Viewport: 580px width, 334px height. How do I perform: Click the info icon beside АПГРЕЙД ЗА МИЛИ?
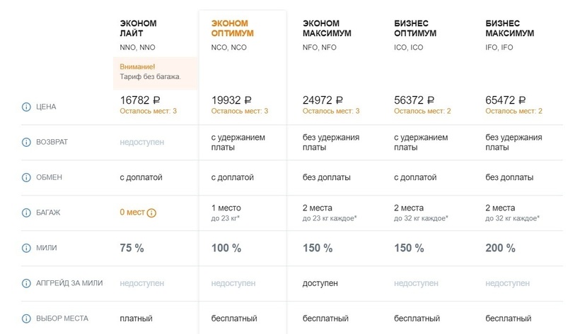[x=26, y=283]
